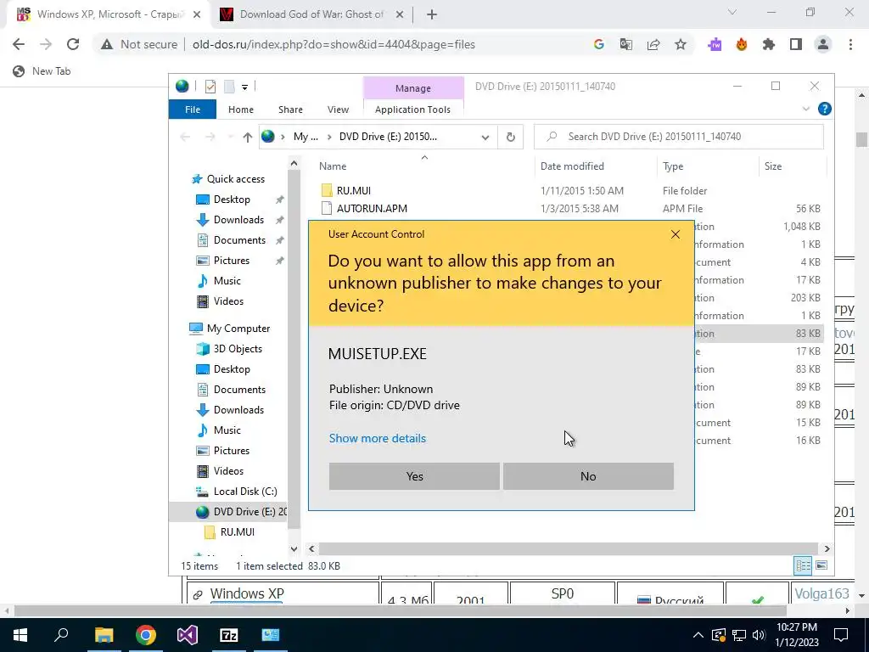Open 7-Zip from taskbar
This screenshot has width=869, height=652.
pyautogui.click(x=229, y=635)
